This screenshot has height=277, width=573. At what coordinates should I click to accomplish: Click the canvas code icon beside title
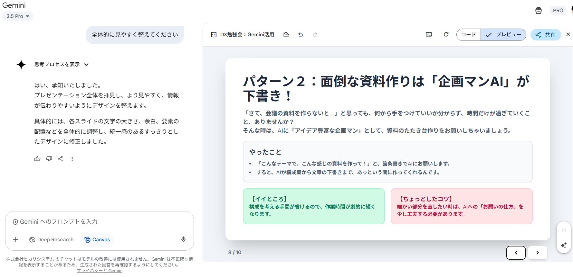[214, 35]
